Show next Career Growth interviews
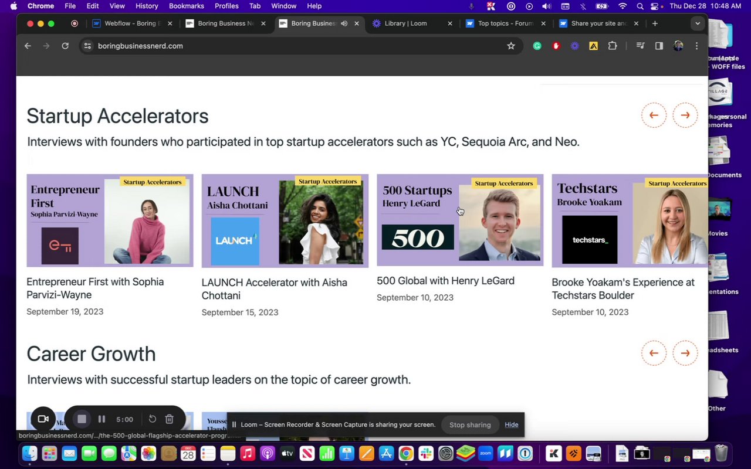751x469 pixels. pos(685,353)
